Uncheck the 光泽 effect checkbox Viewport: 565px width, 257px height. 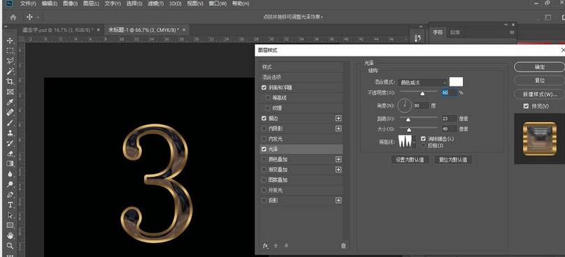pyautogui.click(x=264, y=149)
